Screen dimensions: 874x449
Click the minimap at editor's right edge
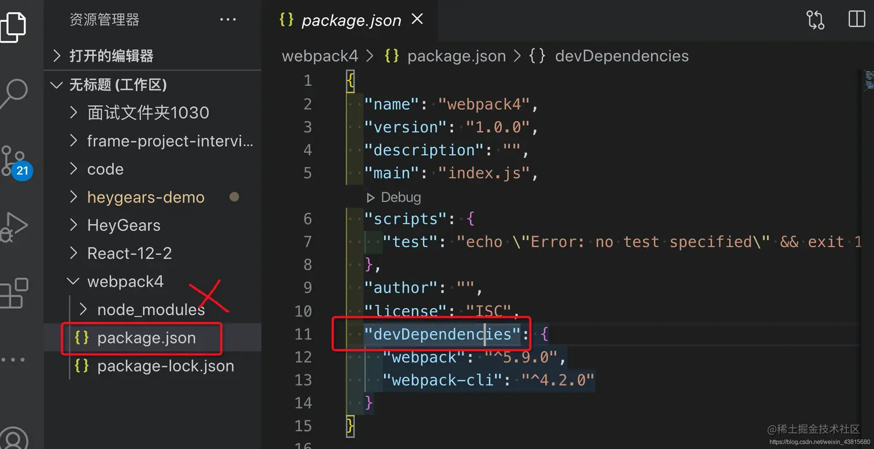[x=869, y=80]
